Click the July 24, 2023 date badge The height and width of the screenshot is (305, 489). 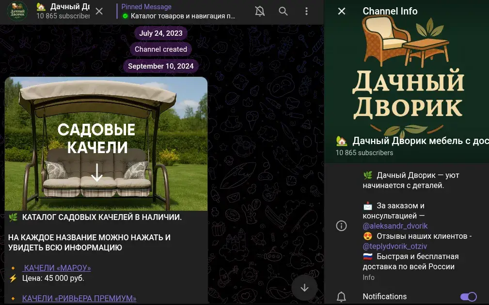coord(161,33)
